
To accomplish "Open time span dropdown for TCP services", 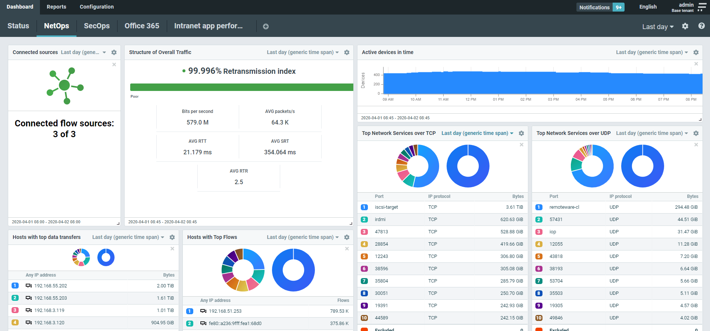I will pyautogui.click(x=477, y=133).
